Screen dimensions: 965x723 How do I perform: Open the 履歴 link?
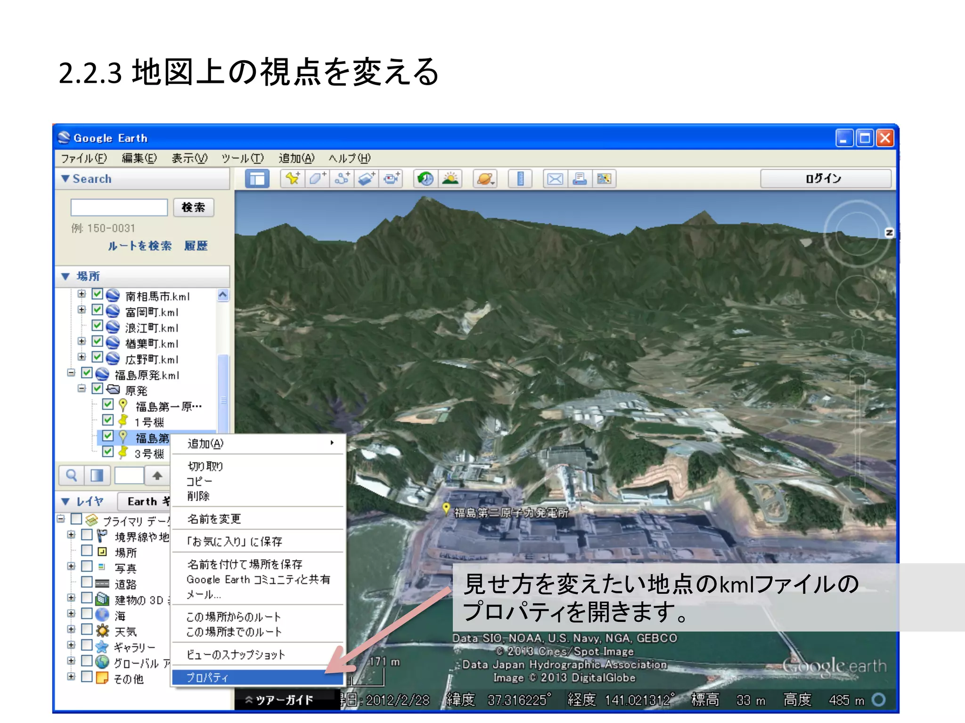[x=196, y=246]
